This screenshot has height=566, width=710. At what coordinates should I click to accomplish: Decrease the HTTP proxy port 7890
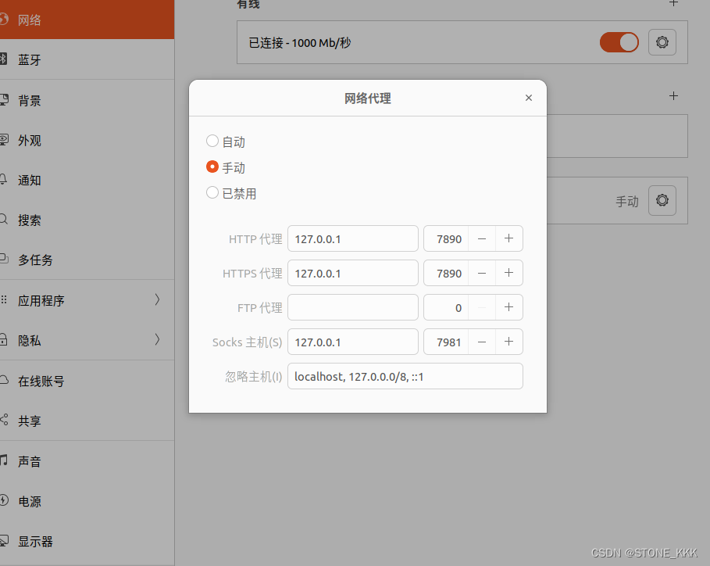[482, 238]
